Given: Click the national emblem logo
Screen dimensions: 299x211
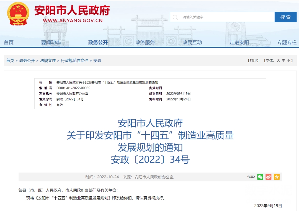Looking at the screenshot, I should 18,14.
